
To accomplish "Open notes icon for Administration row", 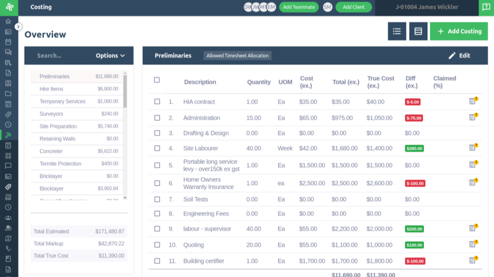I will 473,117.
